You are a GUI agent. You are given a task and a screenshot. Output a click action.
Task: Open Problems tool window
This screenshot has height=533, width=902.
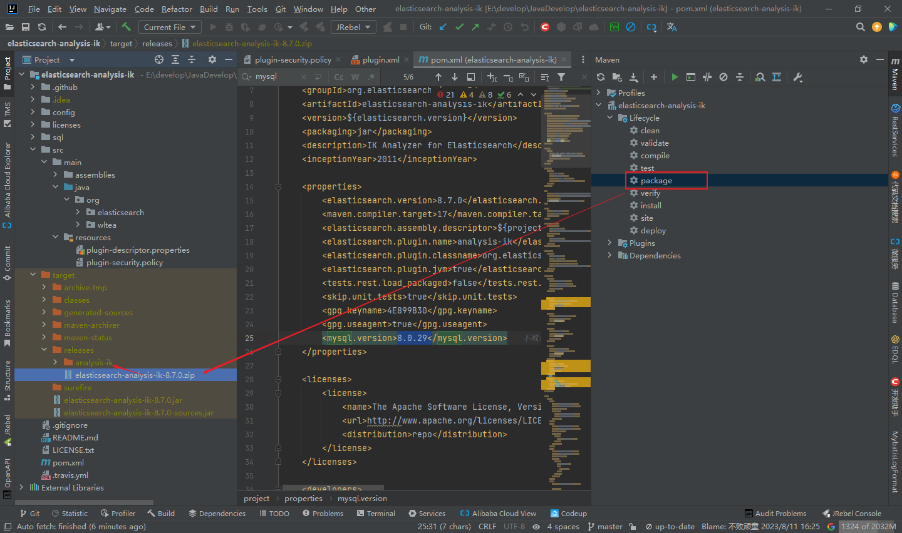coord(323,513)
